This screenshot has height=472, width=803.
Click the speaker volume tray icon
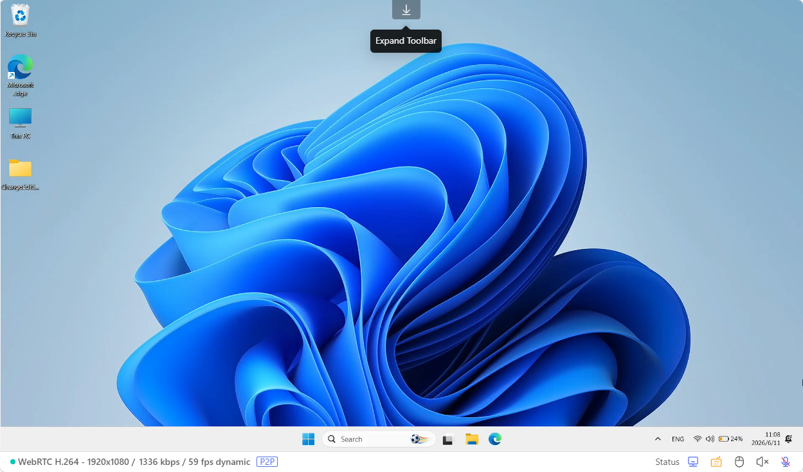click(x=710, y=439)
